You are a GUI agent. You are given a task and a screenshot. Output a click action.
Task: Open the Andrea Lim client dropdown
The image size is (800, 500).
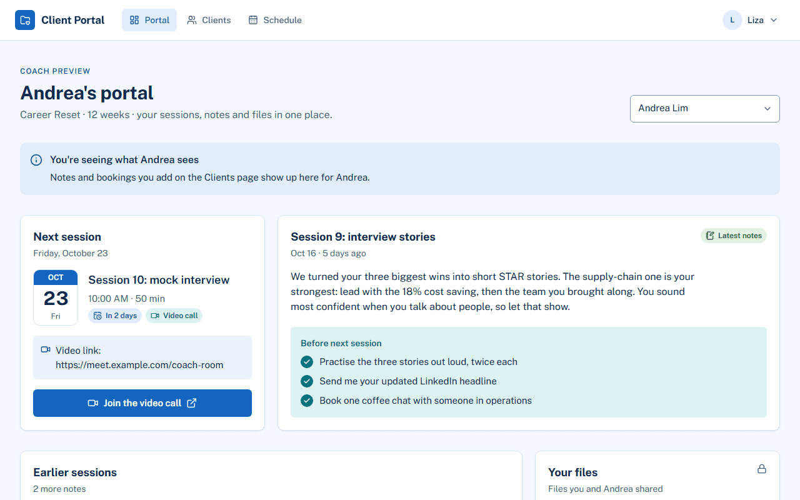coord(705,109)
